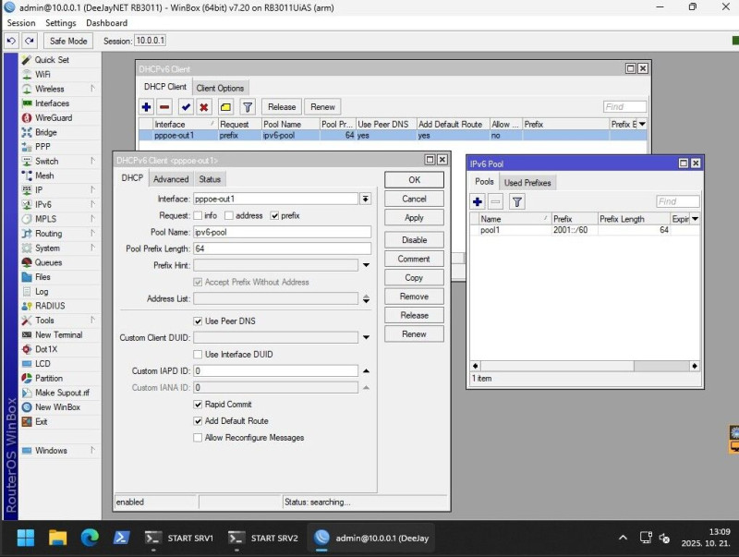This screenshot has height=557, width=739.
Task: Expand the Routing submenu in the sidebar
Action: click(x=92, y=234)
